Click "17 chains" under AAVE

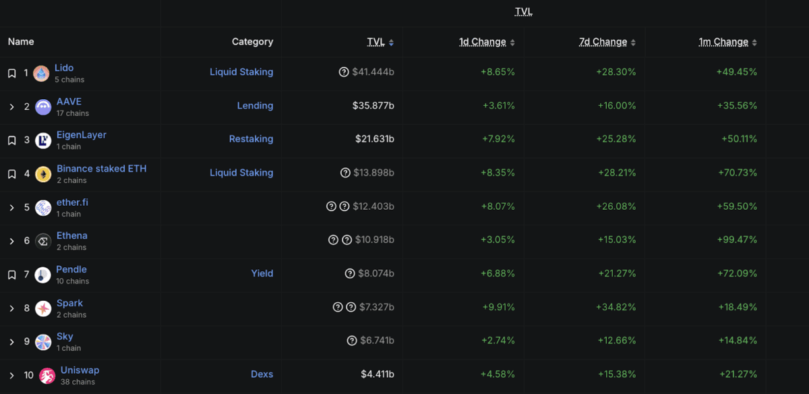[x=73, y=113]
